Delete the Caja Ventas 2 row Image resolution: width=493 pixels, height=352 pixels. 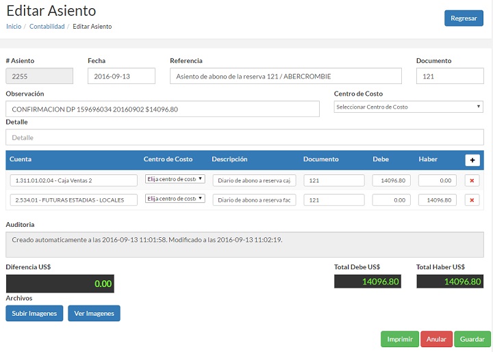click(x=472, y=180)
